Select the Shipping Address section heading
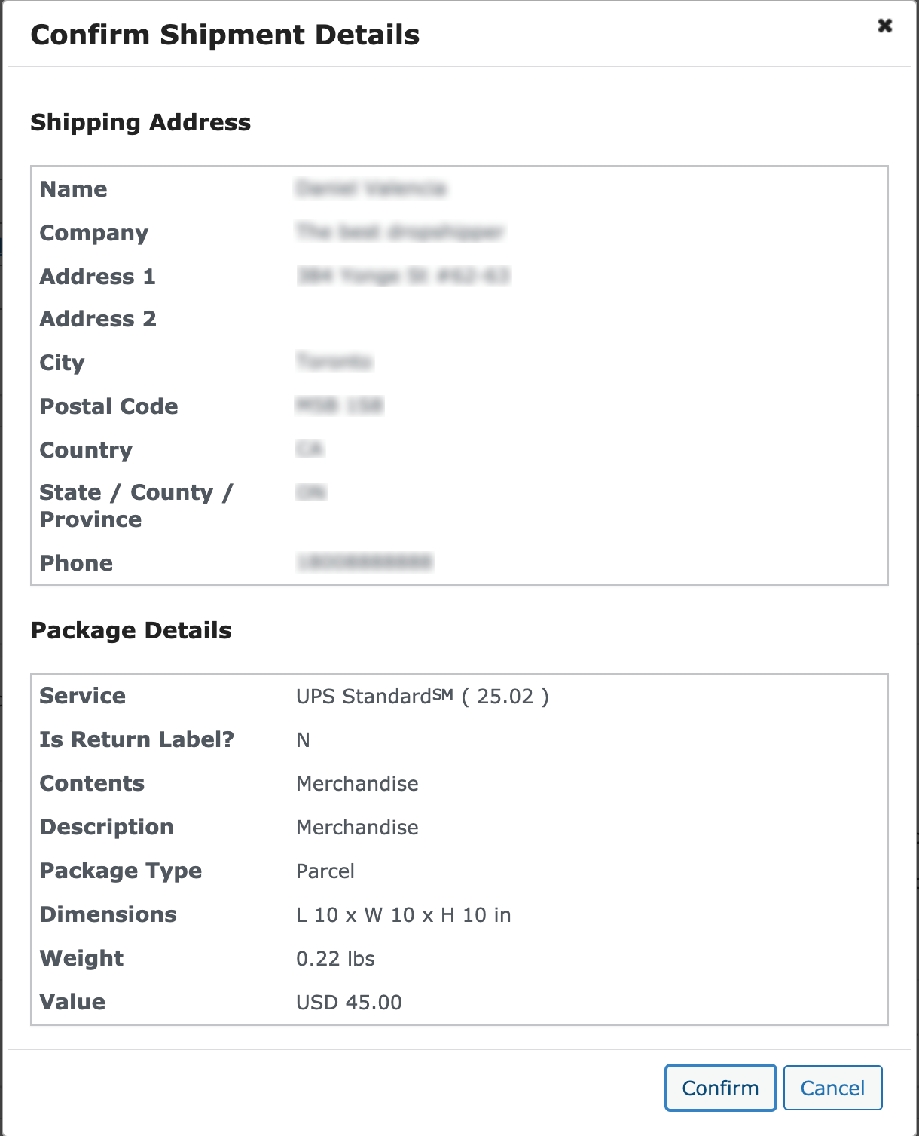Screen dimensions: 919x1136 [141, 122]
